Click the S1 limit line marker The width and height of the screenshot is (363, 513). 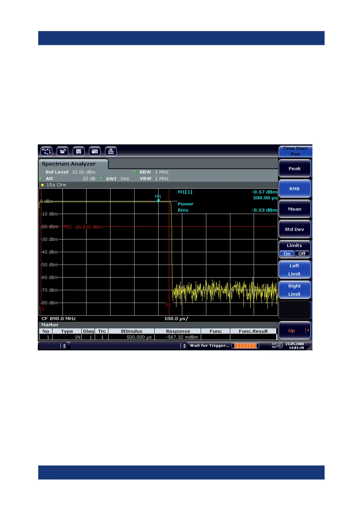coord(42,309)
